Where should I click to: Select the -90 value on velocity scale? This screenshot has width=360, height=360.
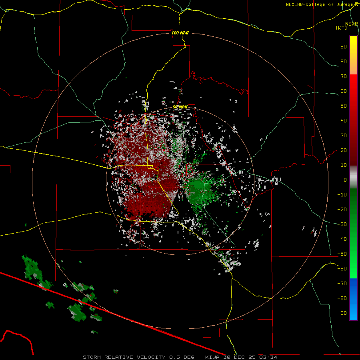pos(342,313)
